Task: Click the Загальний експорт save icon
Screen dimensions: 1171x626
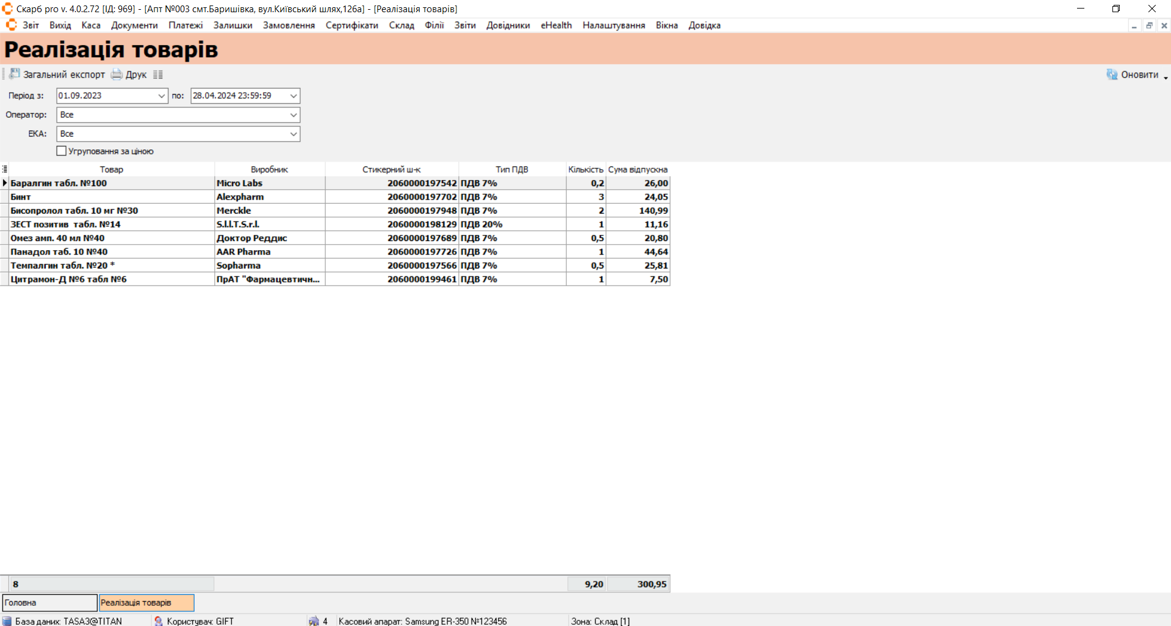Action: pyautogui.click(x=15, y=74)
